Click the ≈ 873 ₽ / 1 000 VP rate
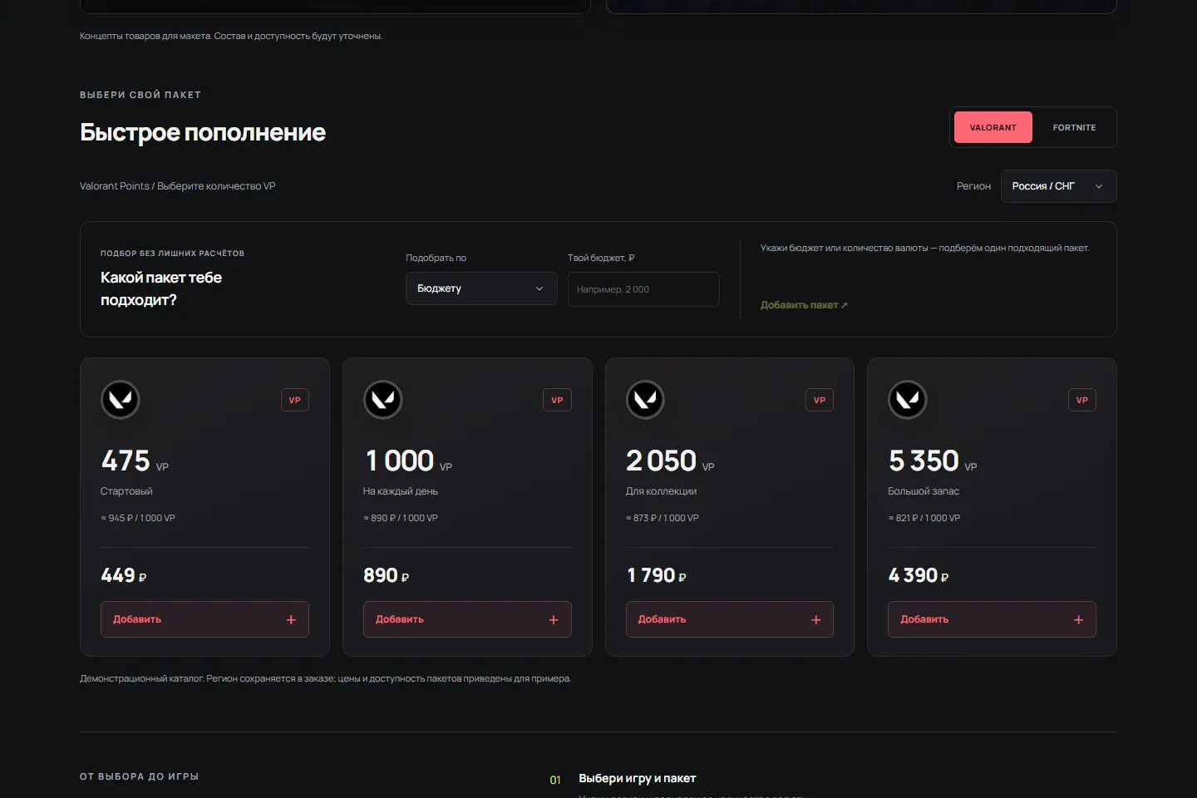The image size is (1197, 798). pos(663,518)
